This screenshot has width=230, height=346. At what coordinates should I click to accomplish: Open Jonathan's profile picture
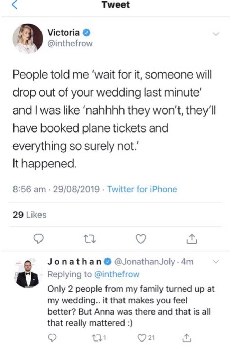pyautogui.click(x=28, y=274)
